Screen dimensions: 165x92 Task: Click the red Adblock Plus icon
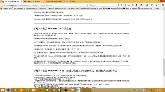[136, 5]
